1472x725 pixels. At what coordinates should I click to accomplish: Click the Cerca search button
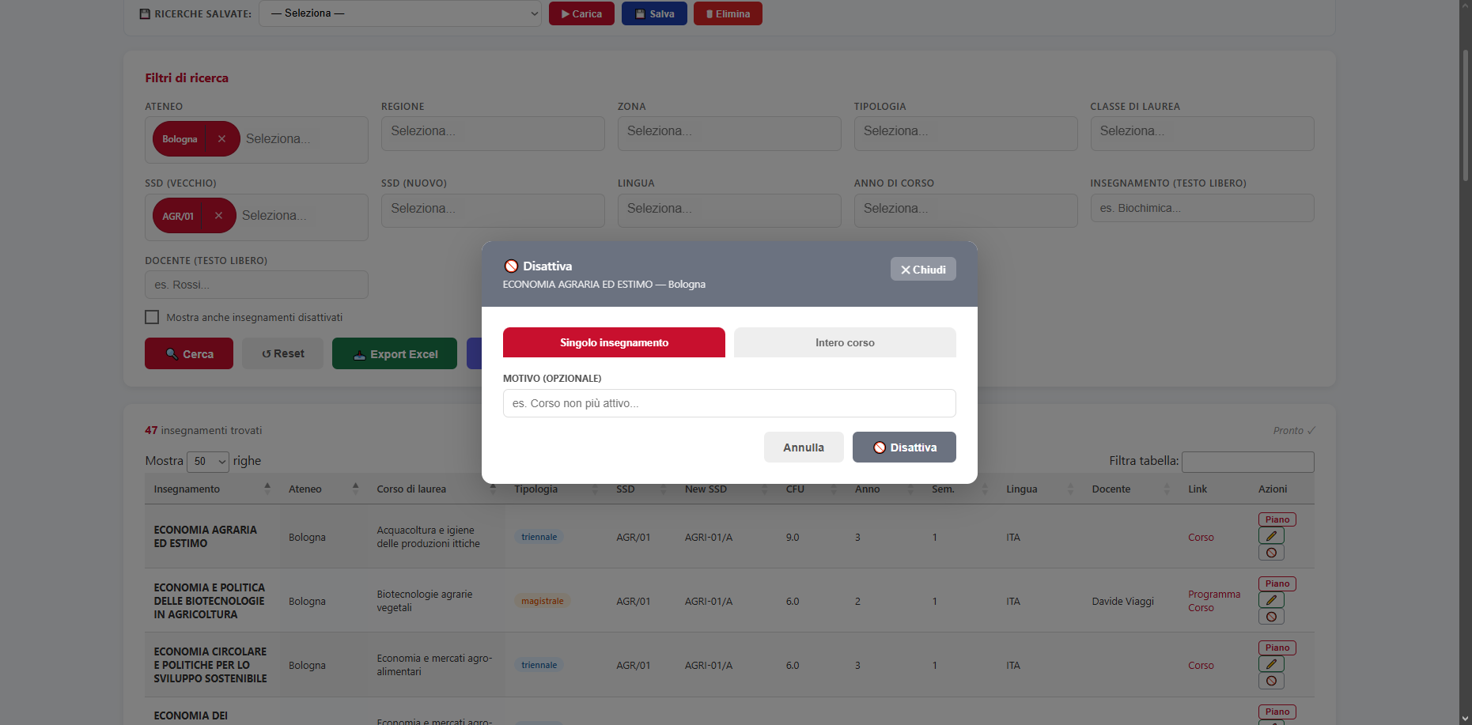[x=189, y=353]
